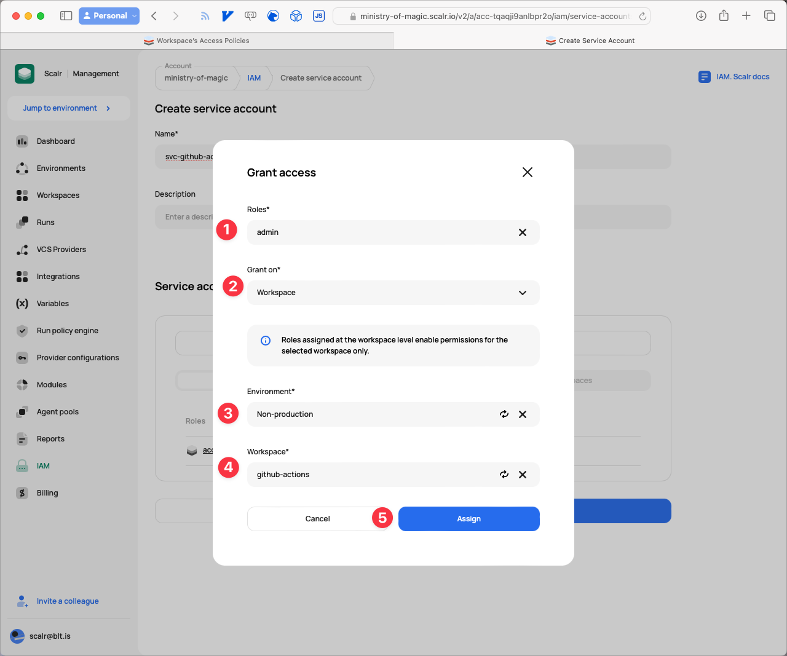Open Safari downloads
The image size is (787, 656).
[701, 16]
